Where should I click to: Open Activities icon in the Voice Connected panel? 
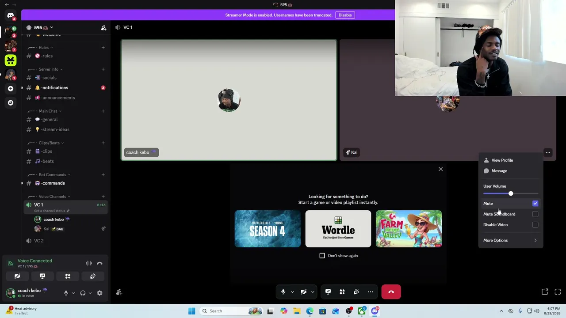[x=68, y=276]
